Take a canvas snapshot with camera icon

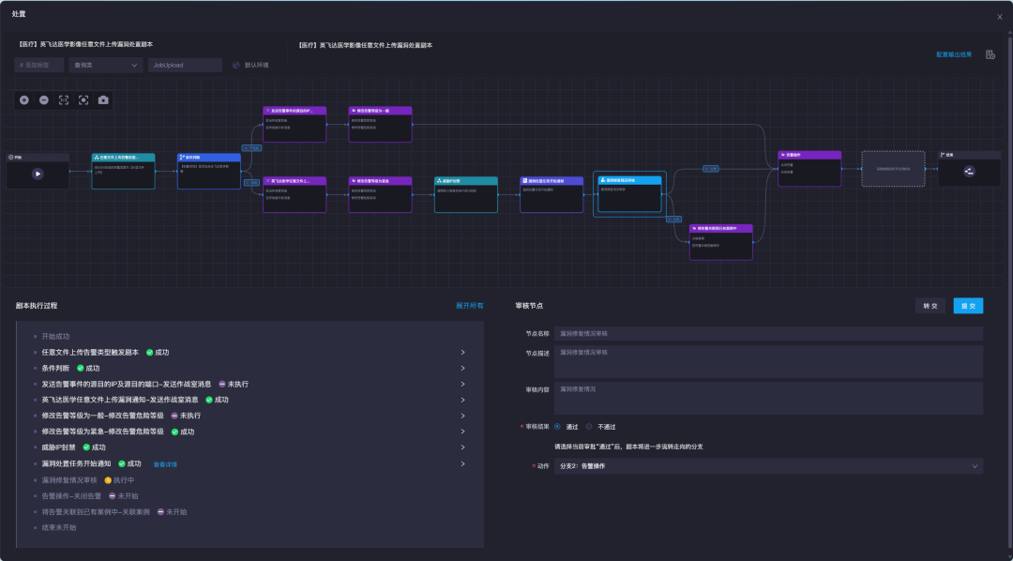pyautogui.click(x=103, y=100)
